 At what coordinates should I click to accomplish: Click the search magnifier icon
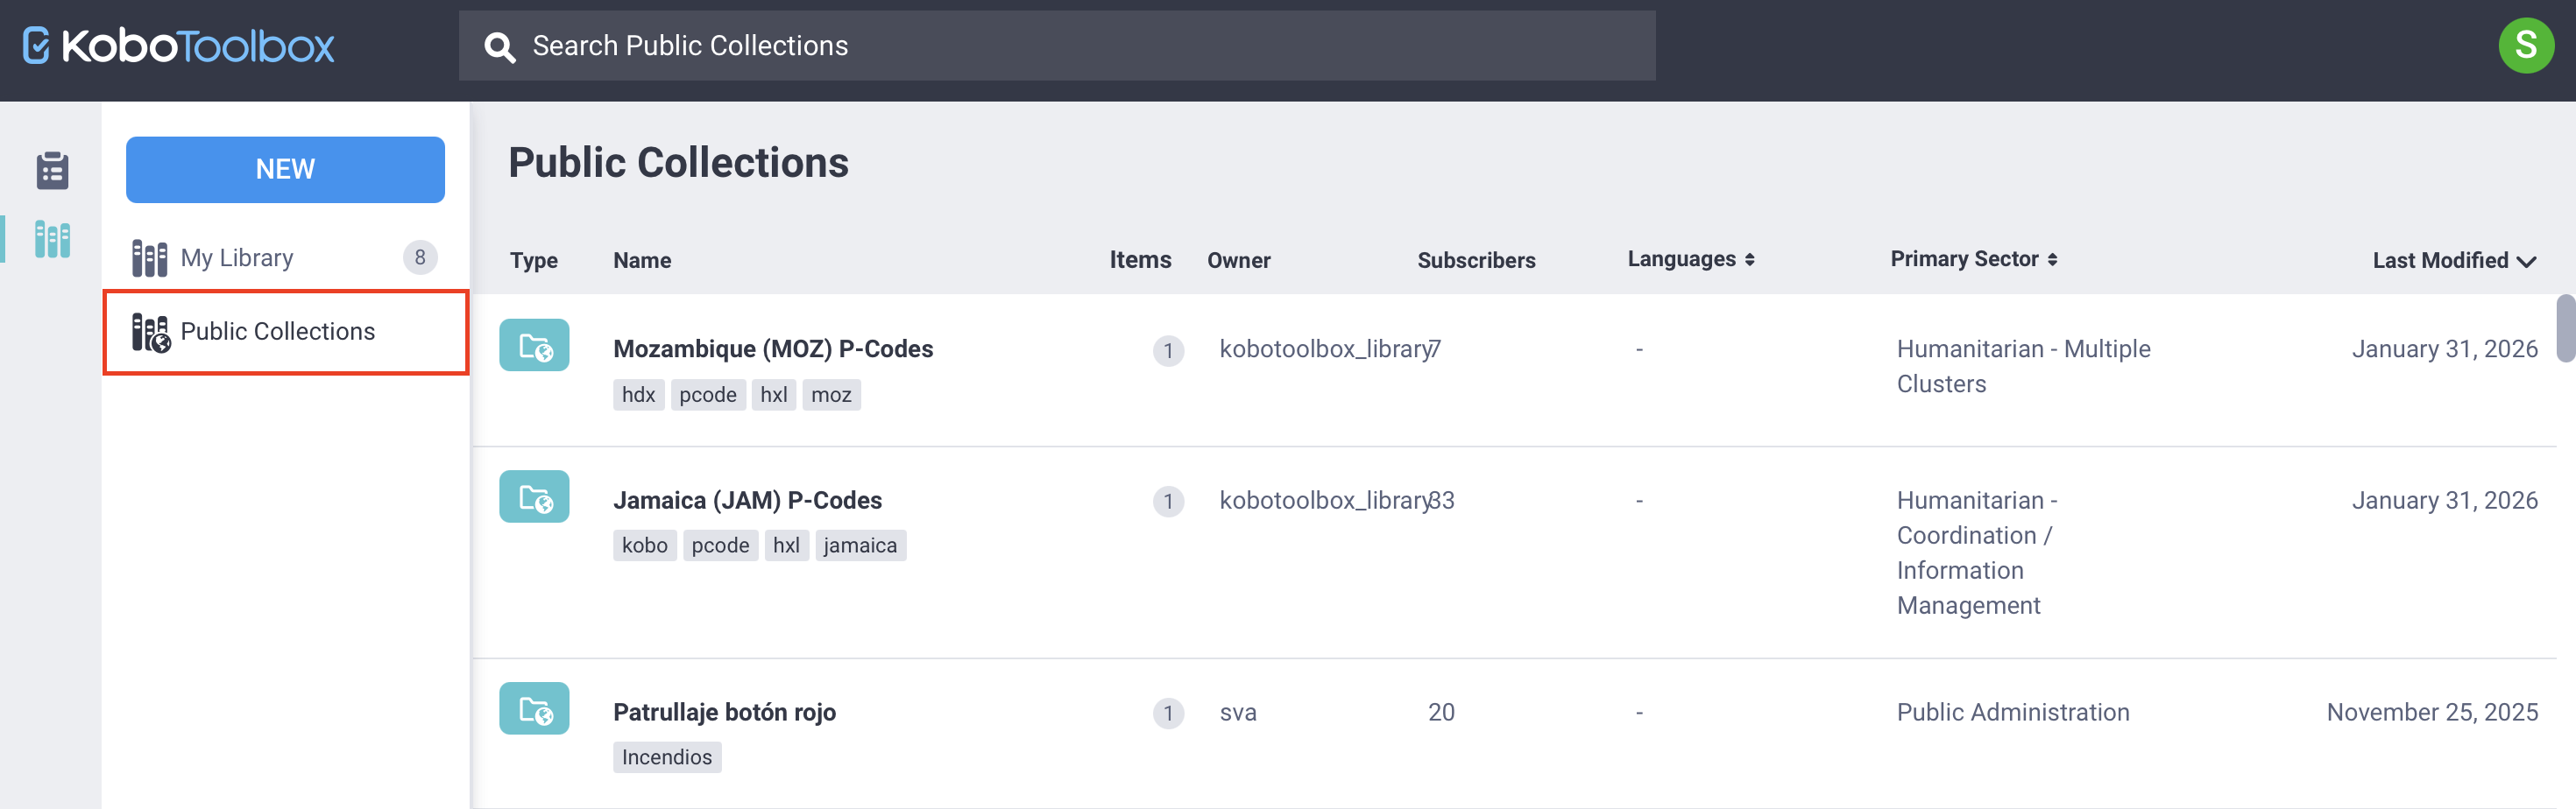(499, 45)
